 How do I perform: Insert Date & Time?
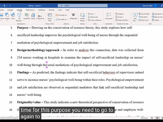pos(157,17)
